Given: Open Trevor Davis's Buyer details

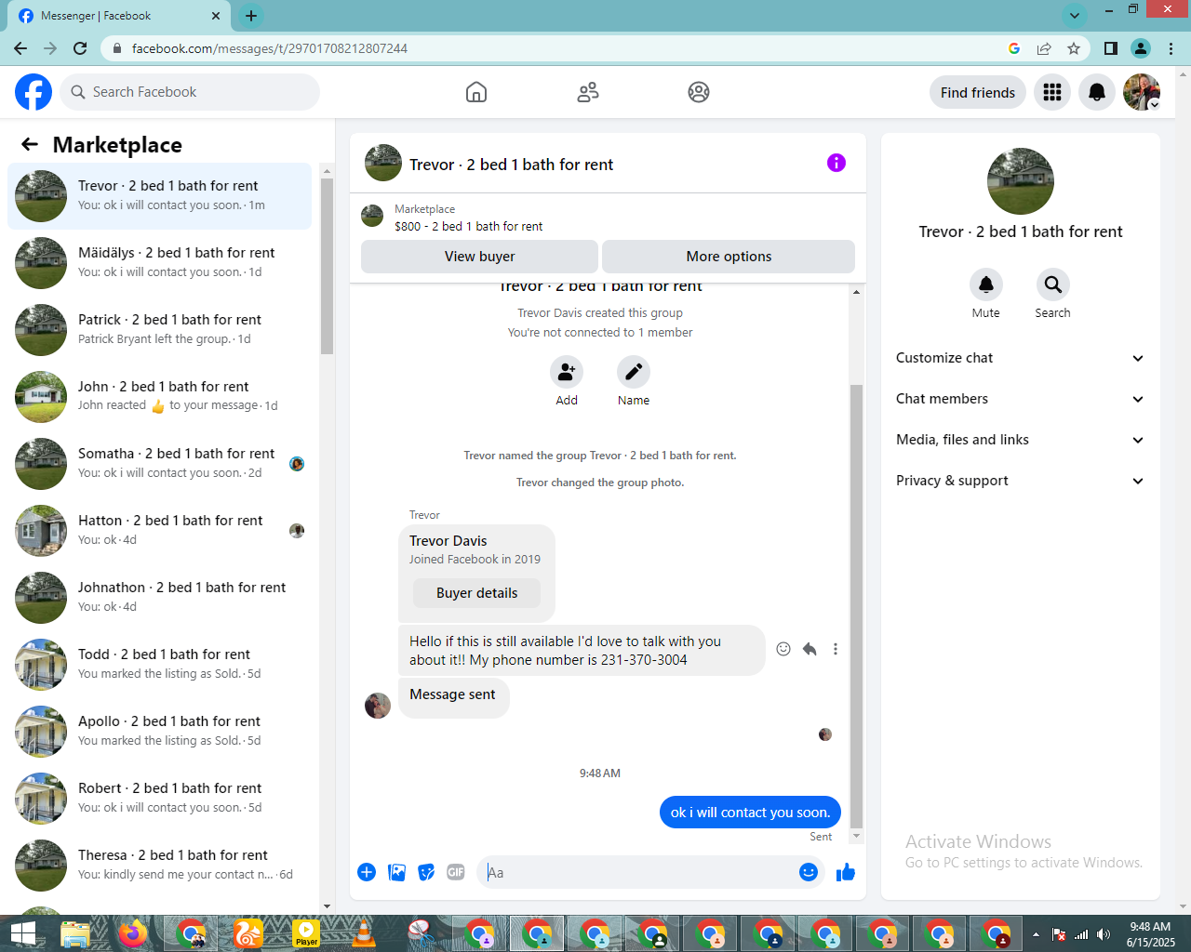Looking at the screenshot, I should pyautogui.click(x=476, y=593).
